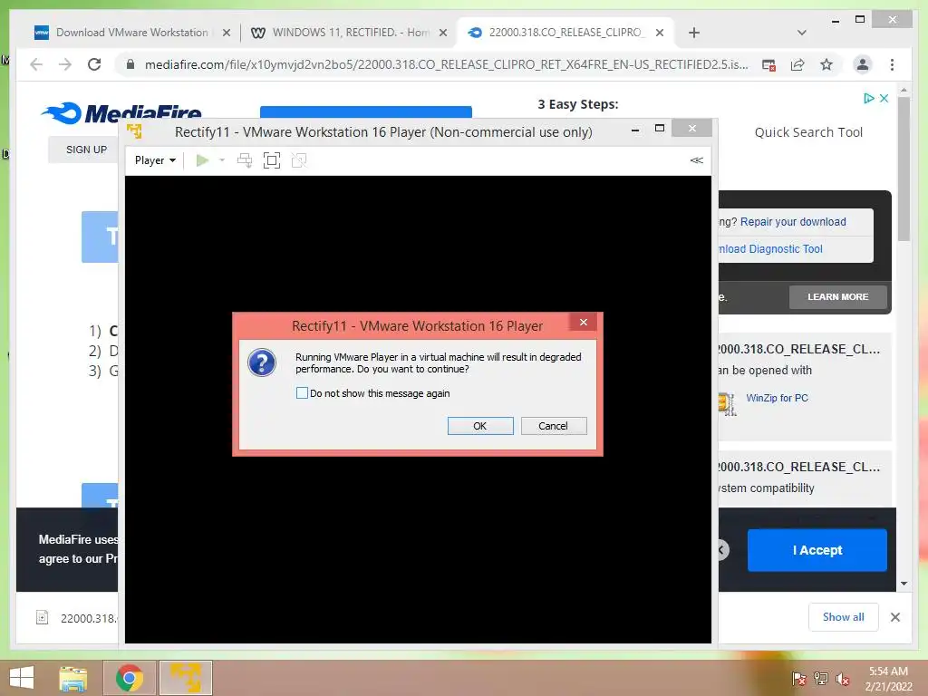928x696 pixels.
Task: Click the site lock icon in address bar
Action: point(130,64)
